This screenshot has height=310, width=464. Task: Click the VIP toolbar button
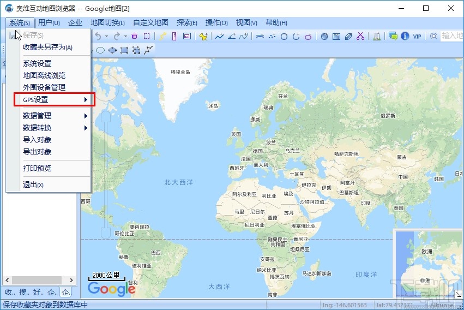[x=417, y=37]
